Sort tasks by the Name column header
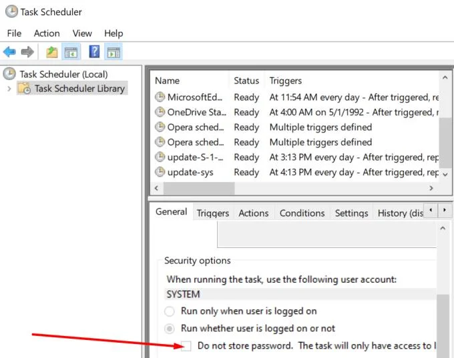Viewport: 454px width, 358px height. click(x=168, y=81)
